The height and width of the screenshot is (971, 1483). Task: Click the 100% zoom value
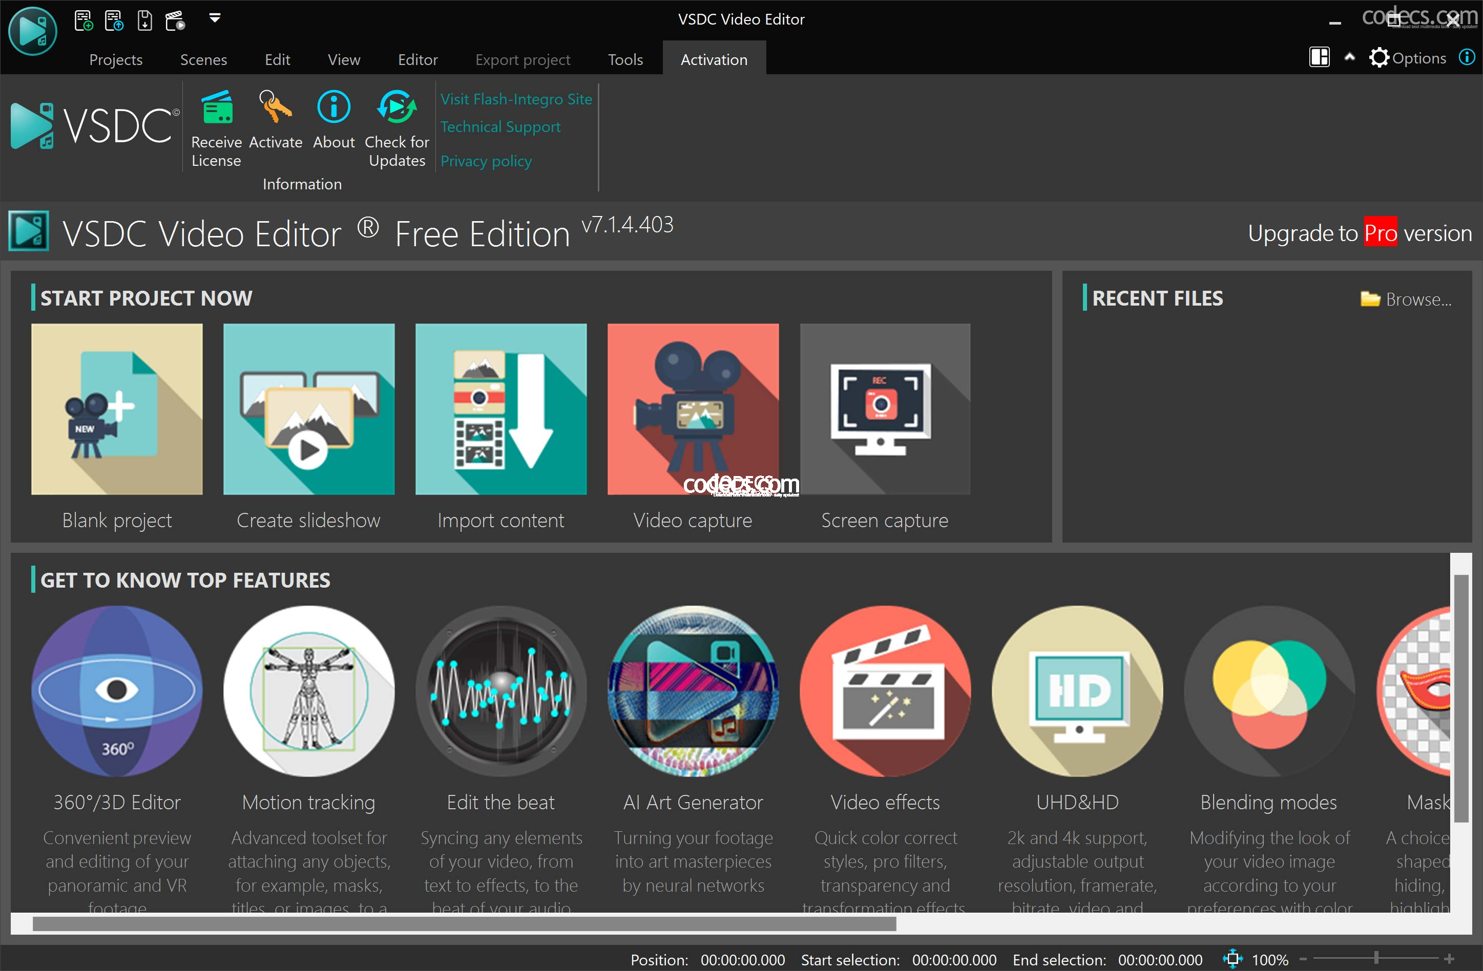point(1270,959)
